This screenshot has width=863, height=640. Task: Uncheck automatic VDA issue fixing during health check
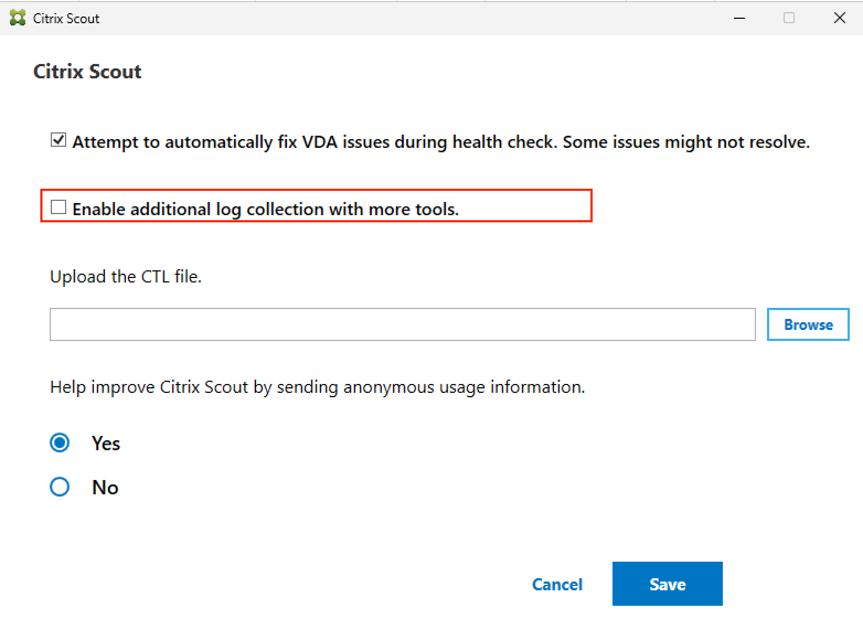tap(57, 140)
